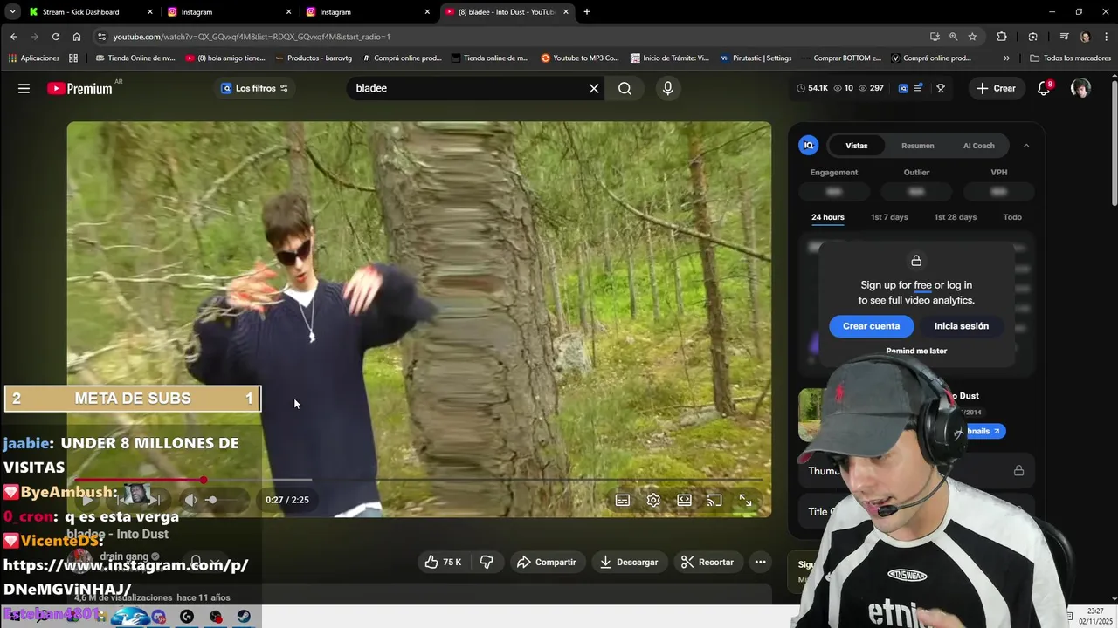Image resolution: width=1118 pixels, height=628 pixels.
Task: Open Logitech G Hub taskbar icon
Action: coord(187,617)
